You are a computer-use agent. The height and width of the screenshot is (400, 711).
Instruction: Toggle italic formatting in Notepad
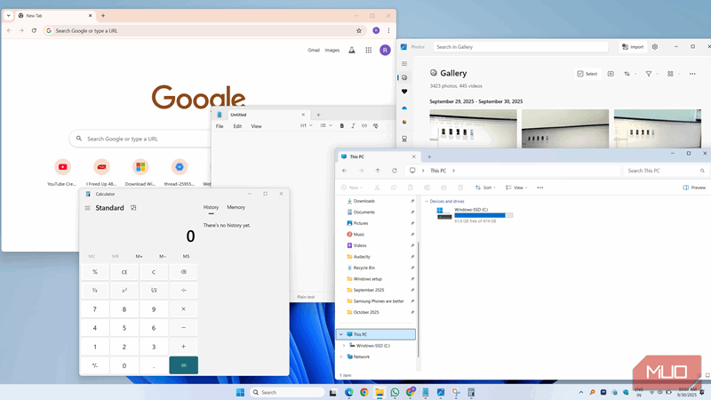(353, 126)
